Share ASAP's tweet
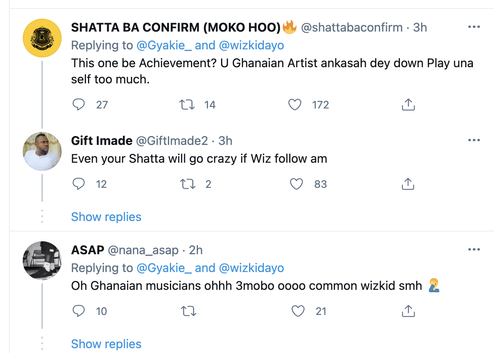494x353 pixels. point(408,311)
